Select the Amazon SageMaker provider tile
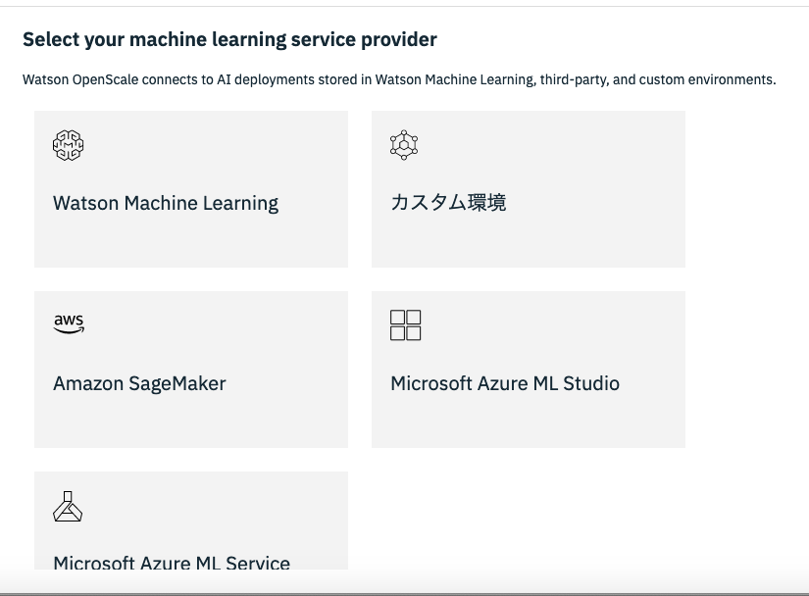This screenshot has width=809, height=596. pyautogui.click(x=191, y=369)
